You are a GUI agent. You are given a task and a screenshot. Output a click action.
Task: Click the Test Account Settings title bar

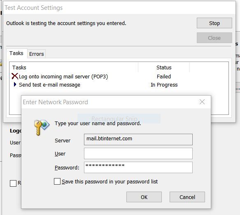(x=119, y=8)
